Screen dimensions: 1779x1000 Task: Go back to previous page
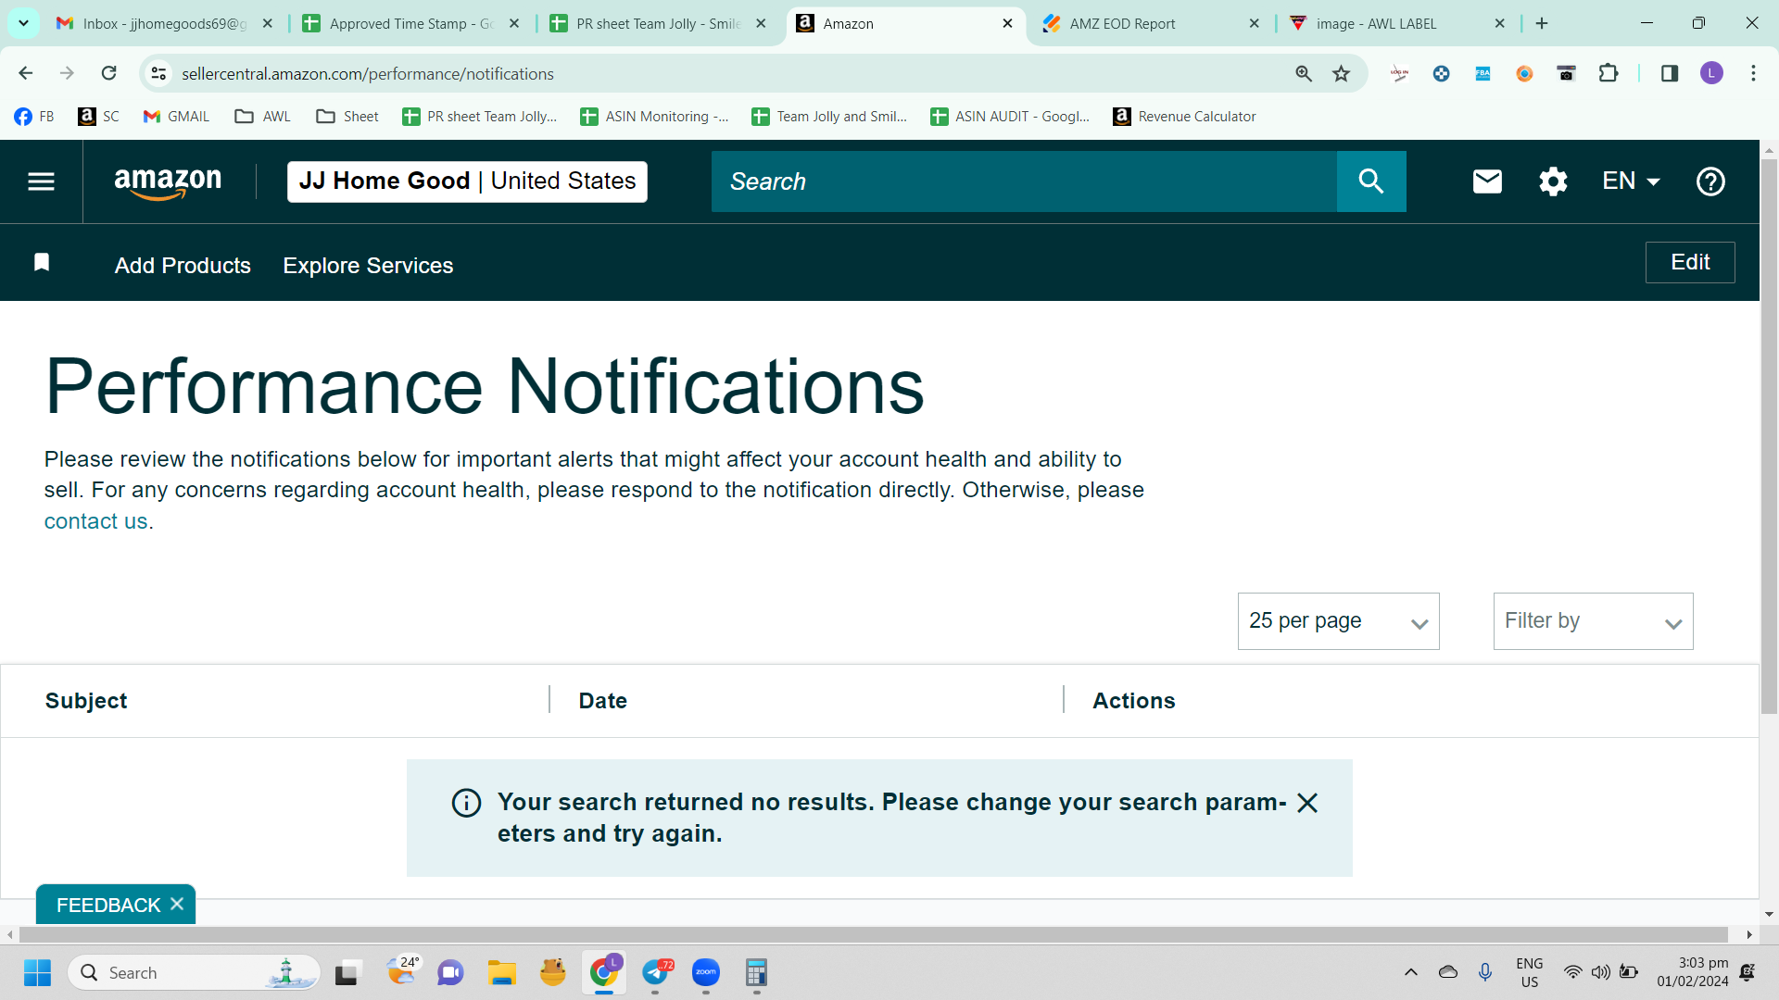coord(25,73)
